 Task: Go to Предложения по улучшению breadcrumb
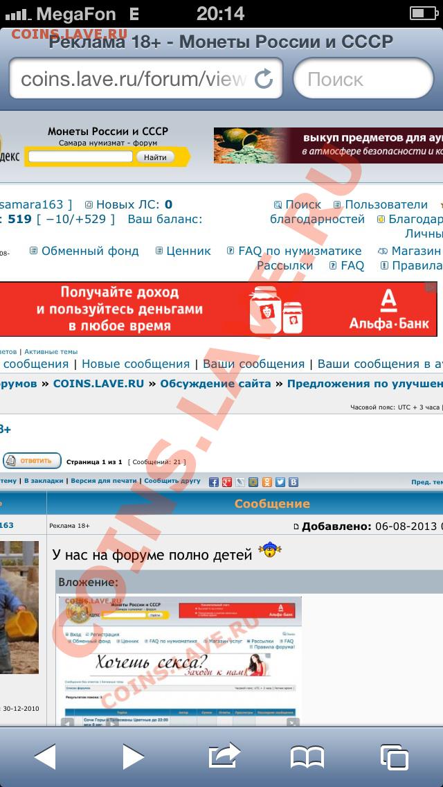[x=365, y=384]
